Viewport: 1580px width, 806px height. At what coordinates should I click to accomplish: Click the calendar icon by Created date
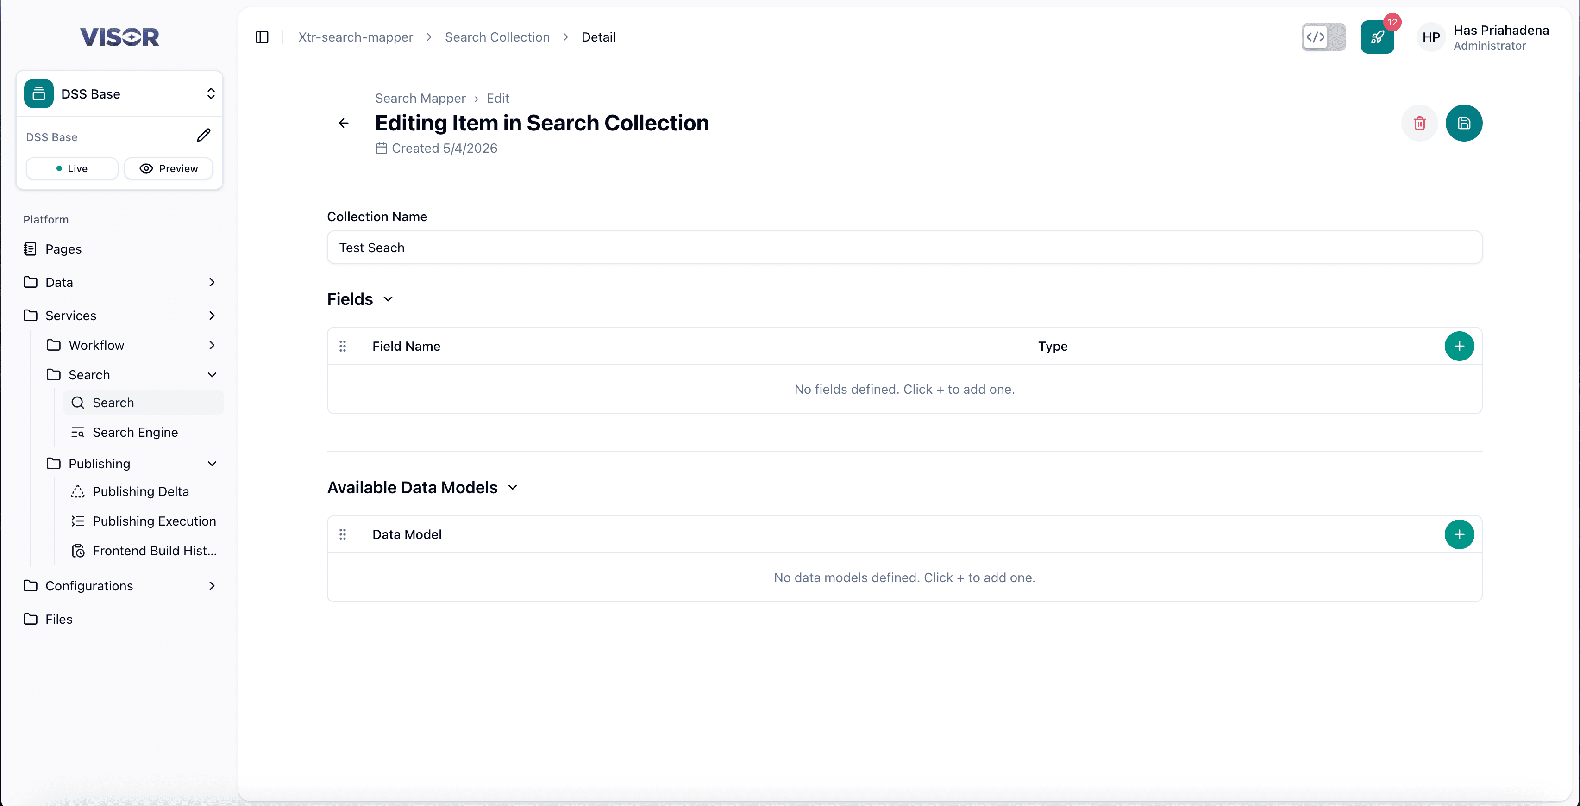pyautogui.click(x=382, y=149)
